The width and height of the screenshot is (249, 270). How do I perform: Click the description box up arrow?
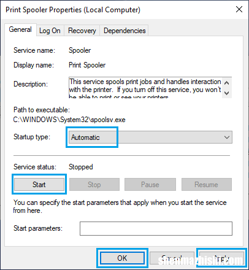226,83
